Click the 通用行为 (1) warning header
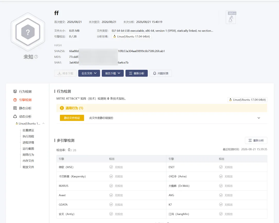The width and height of the screenshot is (279, 223). pos(162,108)
